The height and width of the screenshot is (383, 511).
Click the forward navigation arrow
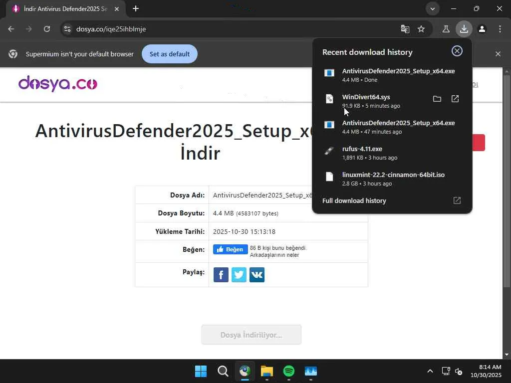[x=29, y=29]
